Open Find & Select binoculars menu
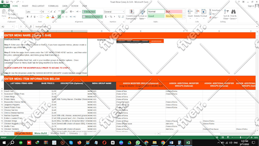Image resolution: width=259 pixels, height=146 pixels. (233, 14)
